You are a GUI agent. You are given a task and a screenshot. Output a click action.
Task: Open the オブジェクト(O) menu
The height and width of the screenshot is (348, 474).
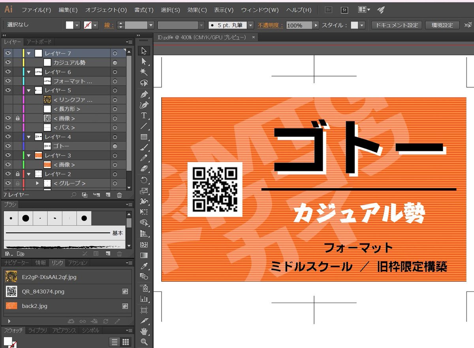(106, 10)
